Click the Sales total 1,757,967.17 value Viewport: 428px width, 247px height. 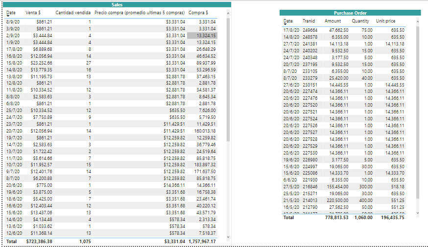tap(202, 241)
